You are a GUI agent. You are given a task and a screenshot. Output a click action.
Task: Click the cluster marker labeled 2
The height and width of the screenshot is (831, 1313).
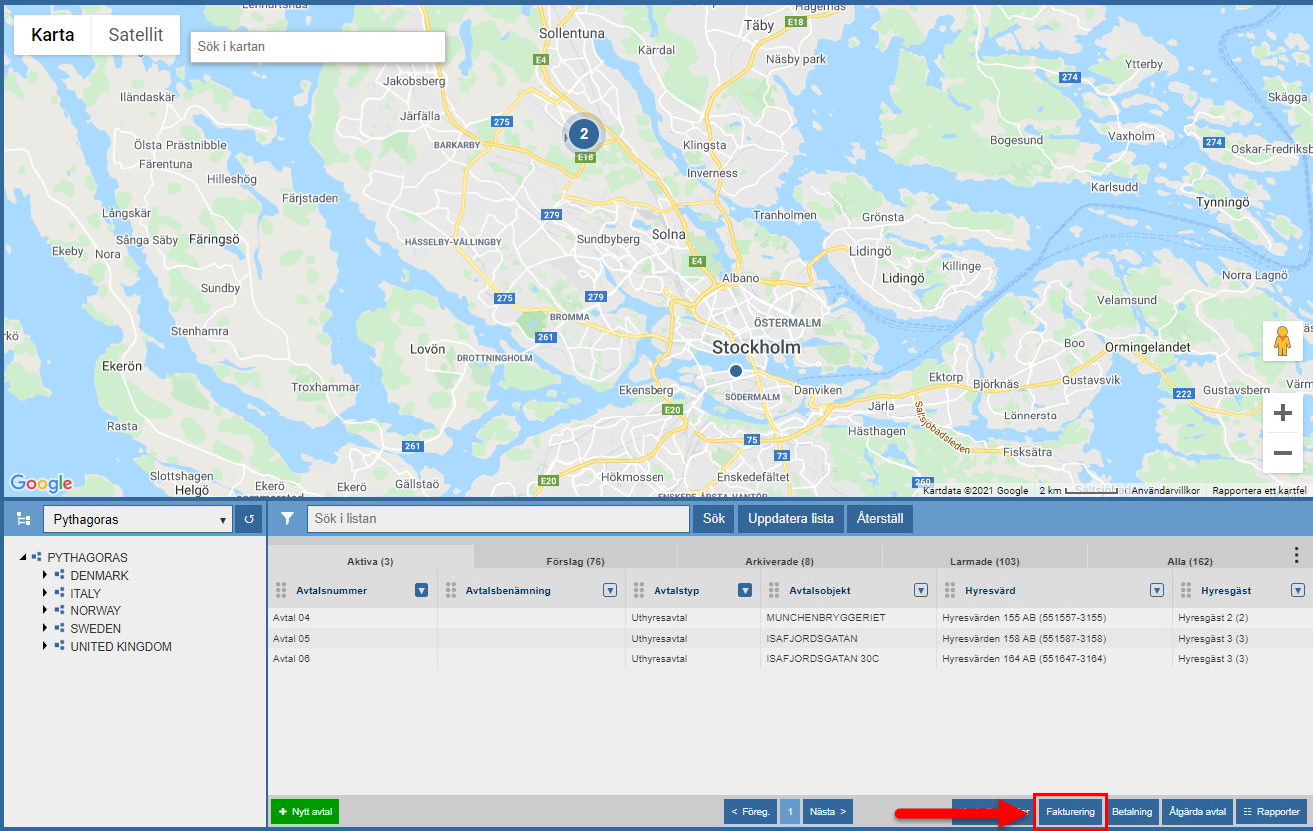tap(584, 134)
